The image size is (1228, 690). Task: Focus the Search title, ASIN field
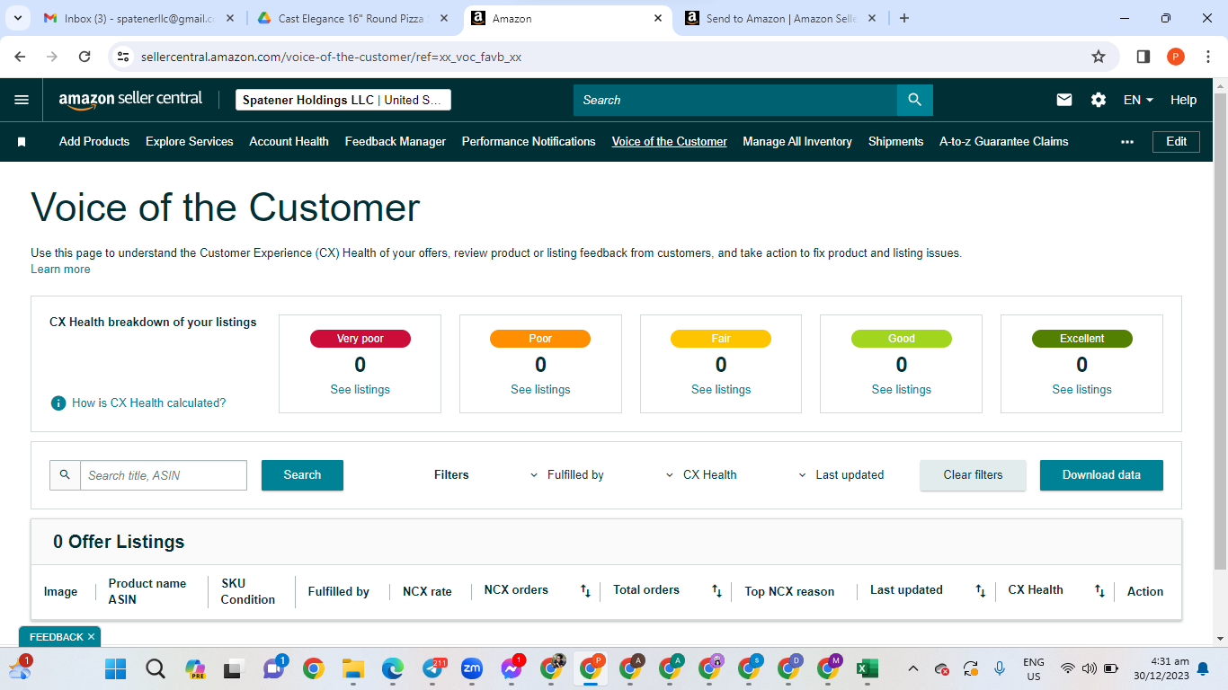point(164,475)
